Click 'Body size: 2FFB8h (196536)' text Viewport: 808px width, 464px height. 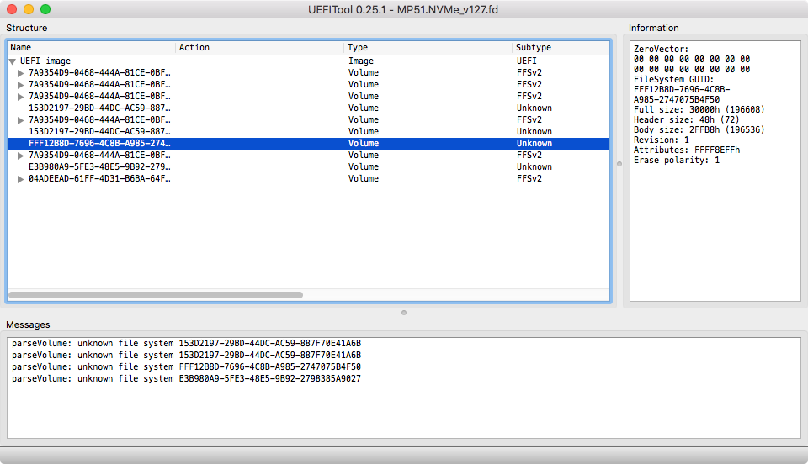pos(699,129)
